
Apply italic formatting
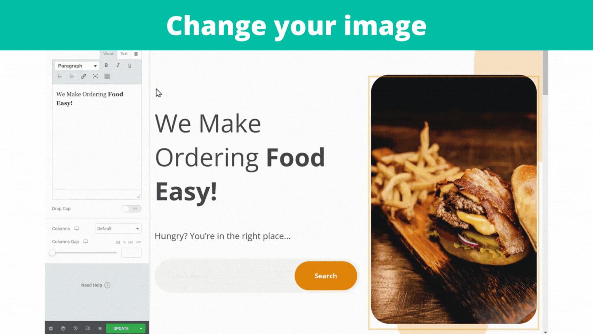(118, 66)
